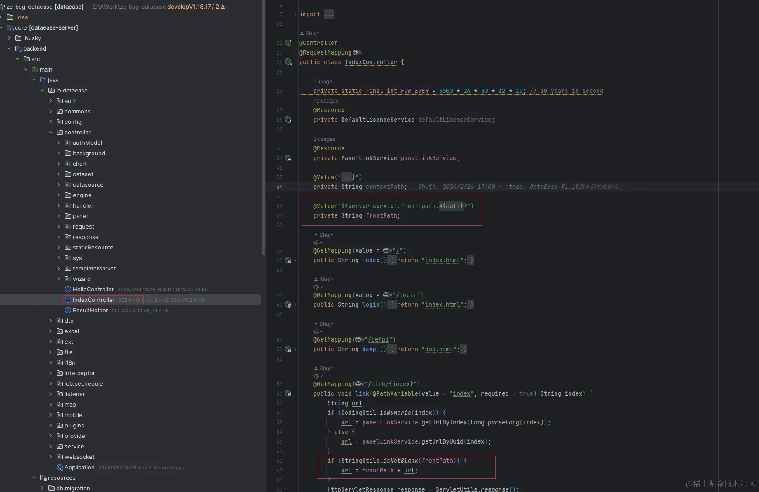Expand the db.migration folder
The width and height of the screenshot is (759, 492).
click(42, 488)
